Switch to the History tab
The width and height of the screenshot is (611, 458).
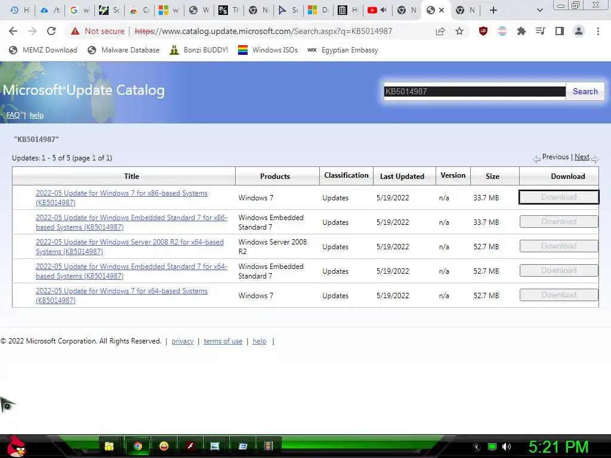click(20, 10)
